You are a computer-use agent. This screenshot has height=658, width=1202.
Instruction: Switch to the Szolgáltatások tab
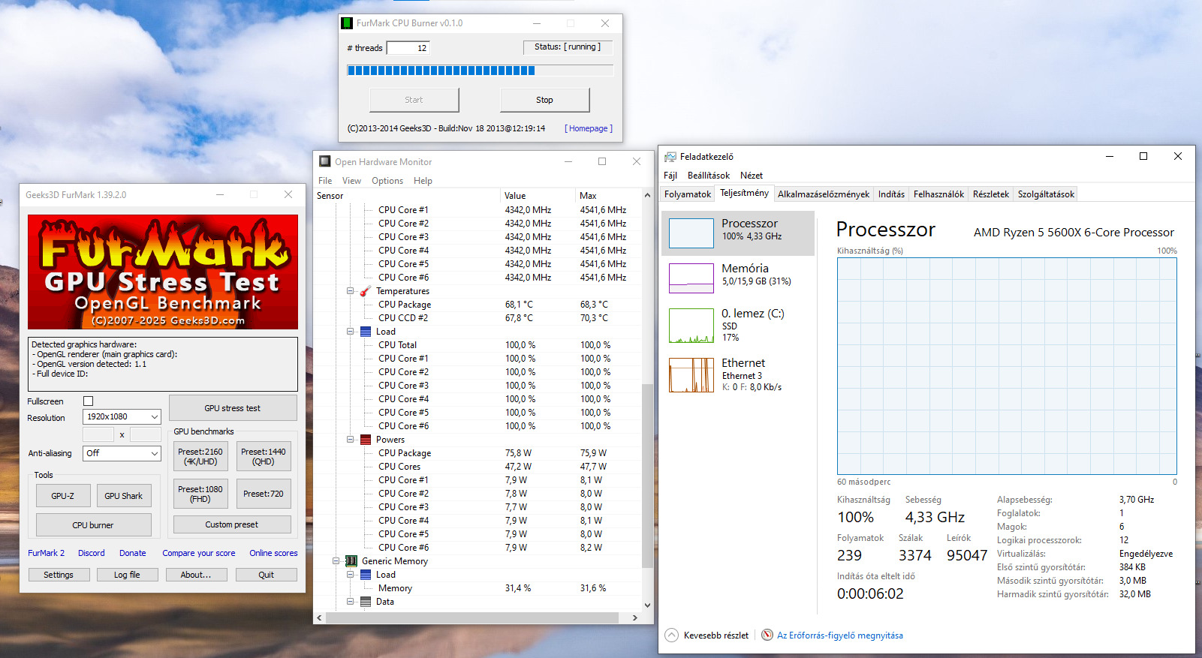[x=1046, y=194]
